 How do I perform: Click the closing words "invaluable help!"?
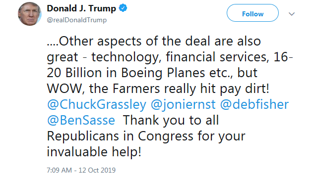(x=94, y=152)
